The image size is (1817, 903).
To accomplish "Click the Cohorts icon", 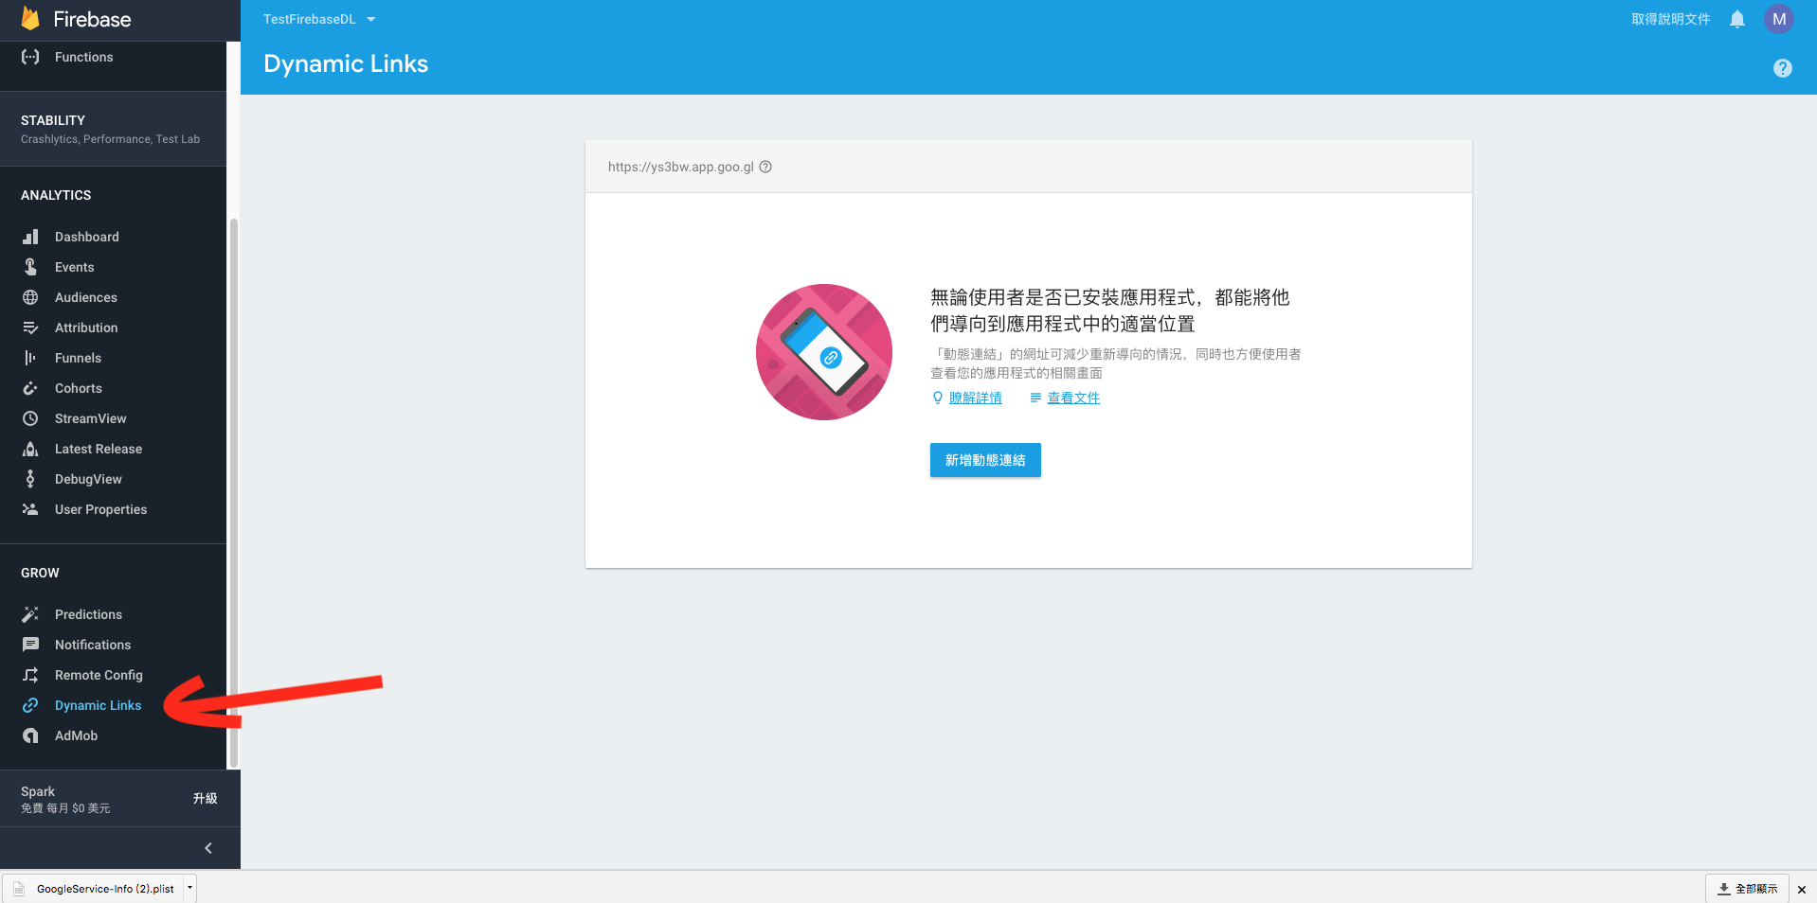I will (30, 388).
